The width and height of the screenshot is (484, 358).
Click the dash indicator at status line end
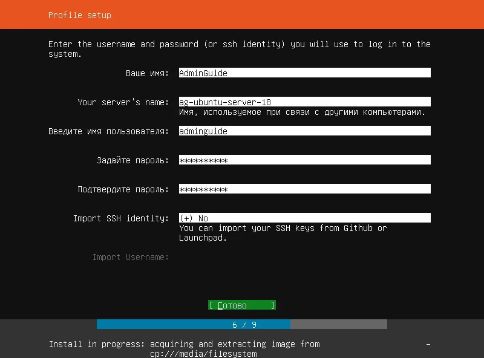(x=428, y=344)
